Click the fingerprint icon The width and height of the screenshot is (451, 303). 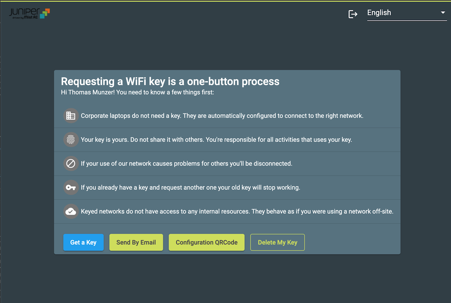71,140
